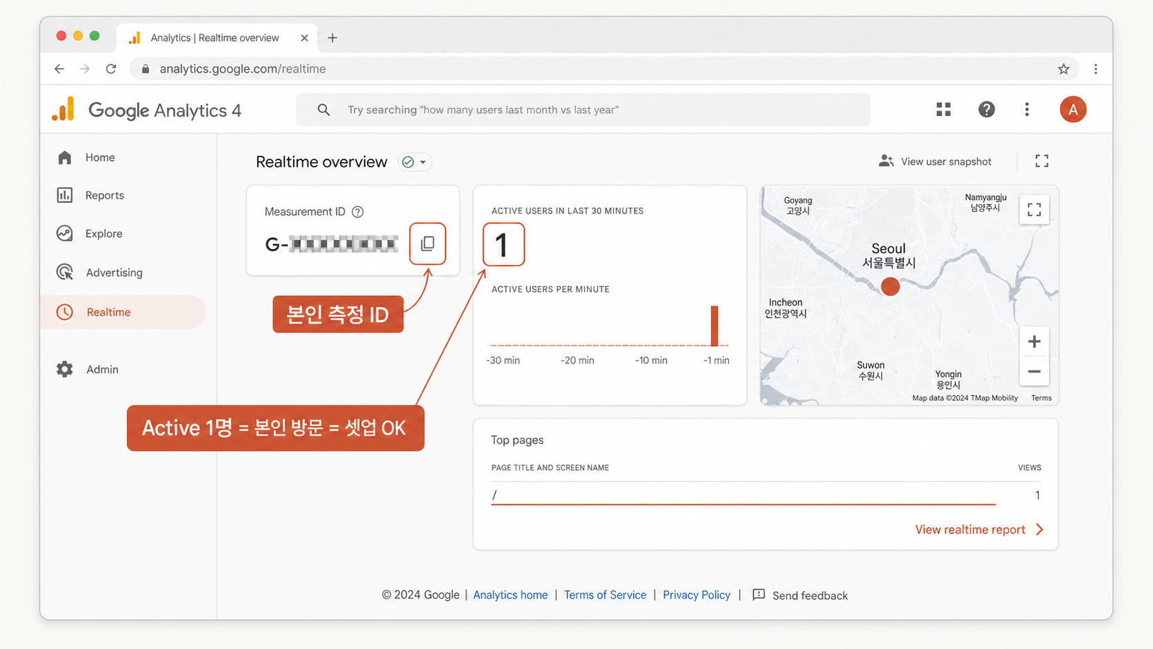Click the Namyangju label on the map
Image resolution: width=1153 pixels, height=649 pixels.
point(985,202)
